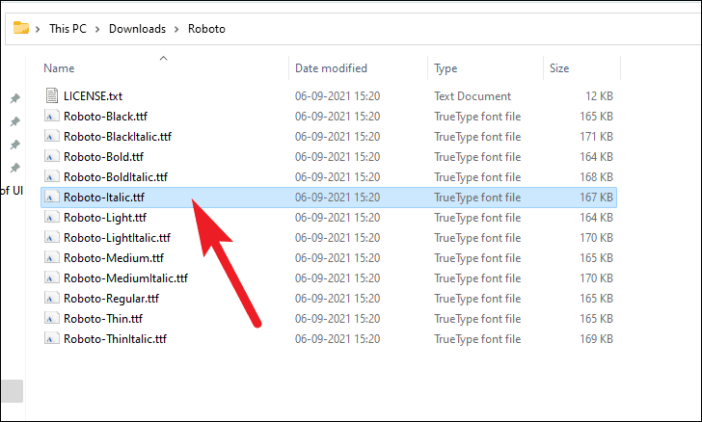Select Roboto breadcrumb segment

pos(206,29)
